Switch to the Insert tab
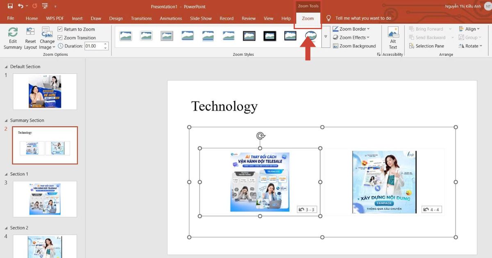The height and width of the screenshot is (258, 492). point(77,18)
